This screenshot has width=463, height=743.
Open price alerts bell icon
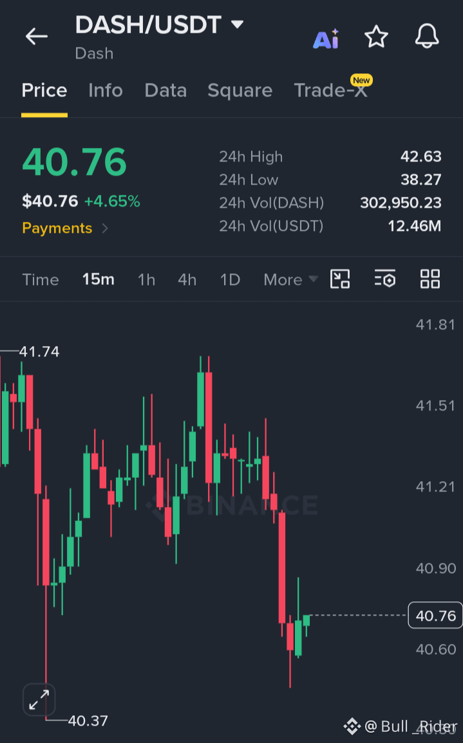[427, 37]
